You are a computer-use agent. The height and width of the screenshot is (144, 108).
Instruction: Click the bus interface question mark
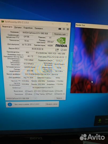(x=66, y=57)
